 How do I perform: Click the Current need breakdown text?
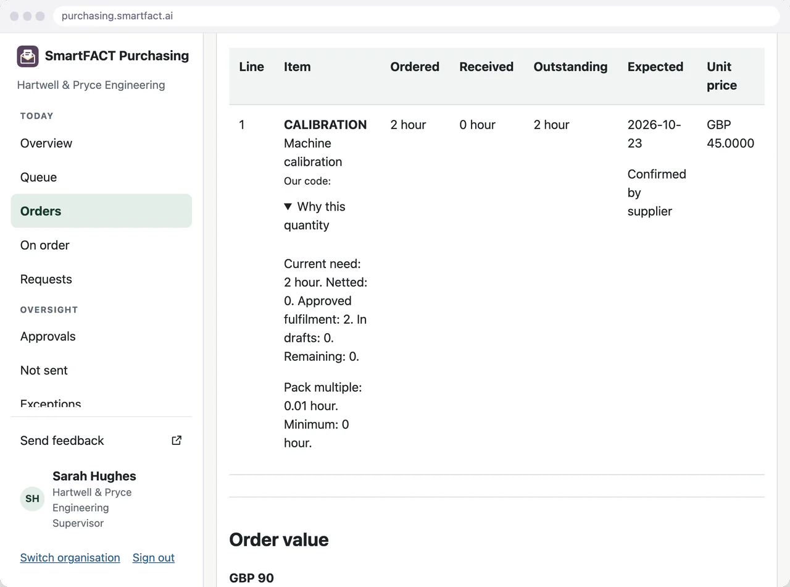point(325,310)
